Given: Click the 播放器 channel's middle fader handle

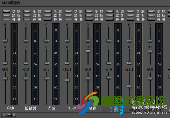Looking at the screenshot, I should coord(26,63).
